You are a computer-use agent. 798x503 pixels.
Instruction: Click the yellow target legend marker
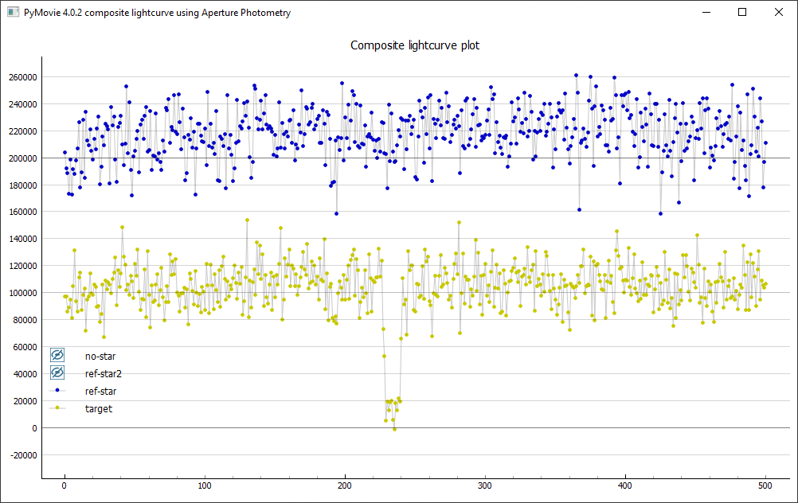(x=57, y=408)
